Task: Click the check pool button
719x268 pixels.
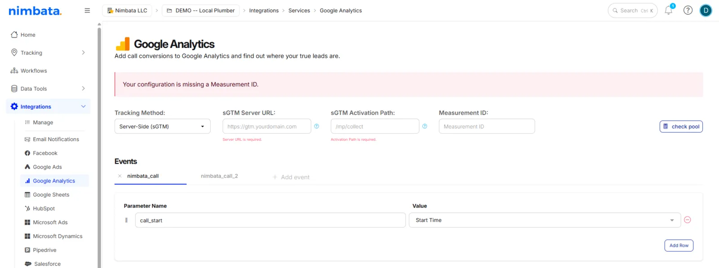Action: pyautogui.click(x=681, y=126)
